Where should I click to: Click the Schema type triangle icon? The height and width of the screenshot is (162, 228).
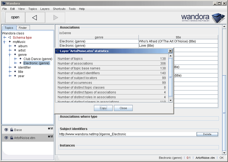(10, 38)
